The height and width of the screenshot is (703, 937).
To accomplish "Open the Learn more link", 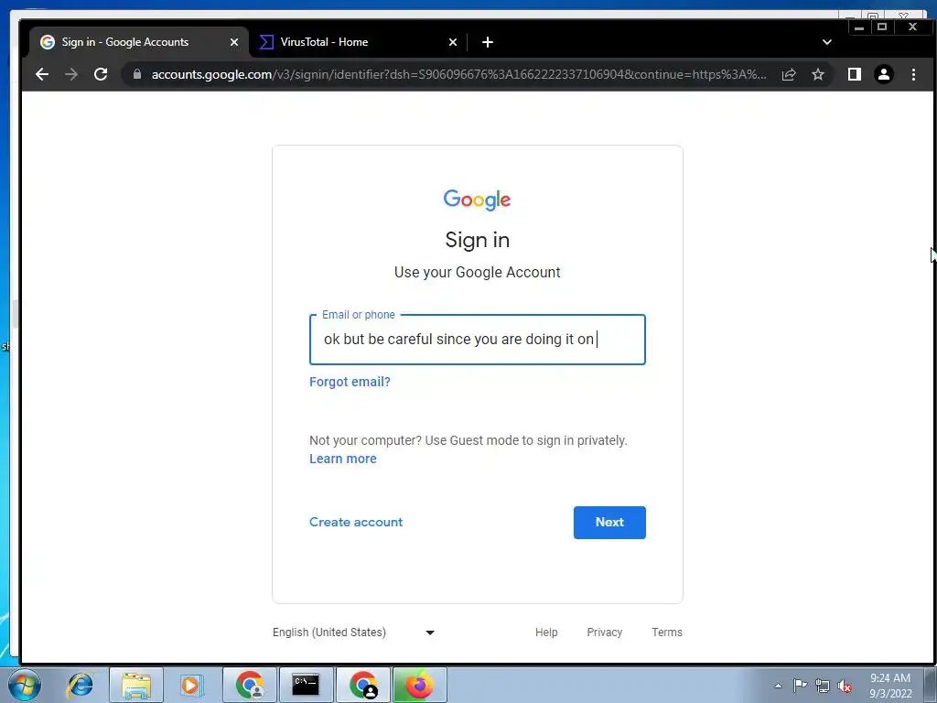I will coord(343,459).
